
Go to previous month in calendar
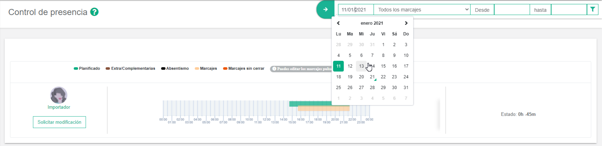tap(338, 23)
